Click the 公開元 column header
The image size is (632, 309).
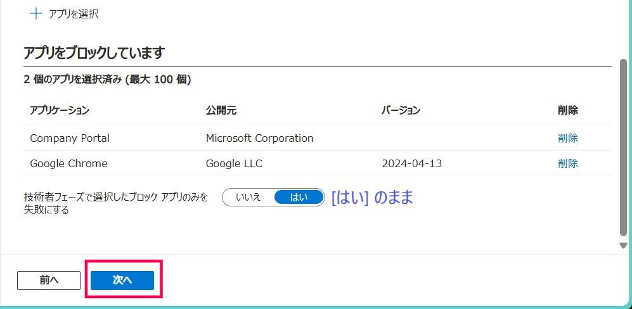(x=221, y=110)
